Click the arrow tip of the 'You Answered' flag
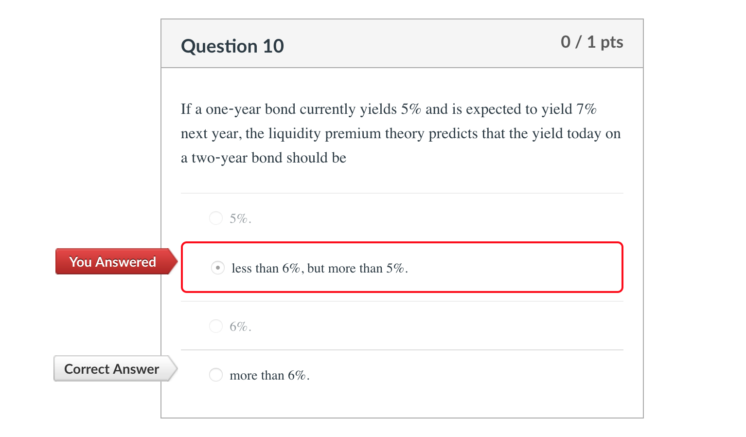This screenshot has width=746, height=437. click(177, 261)
